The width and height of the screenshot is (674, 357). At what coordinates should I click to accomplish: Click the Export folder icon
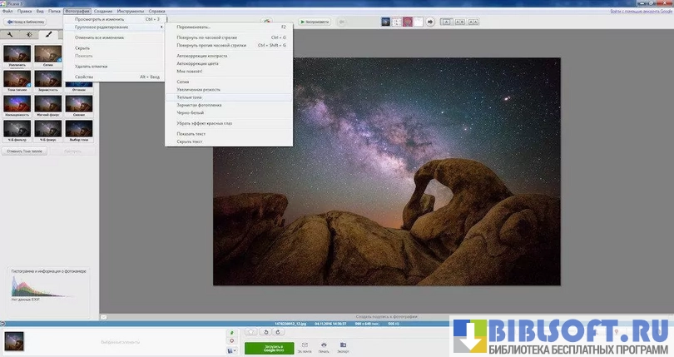(x=343, y=345)
